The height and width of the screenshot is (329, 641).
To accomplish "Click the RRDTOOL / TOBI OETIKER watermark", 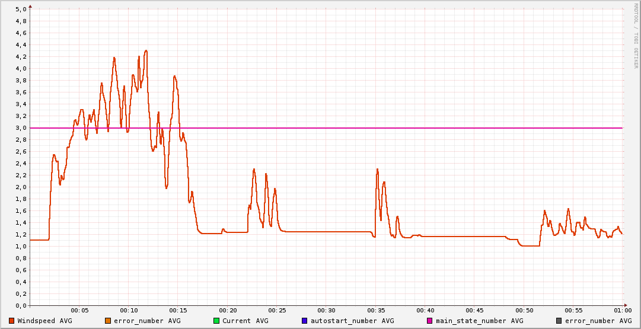I will (x=636, y=35).
